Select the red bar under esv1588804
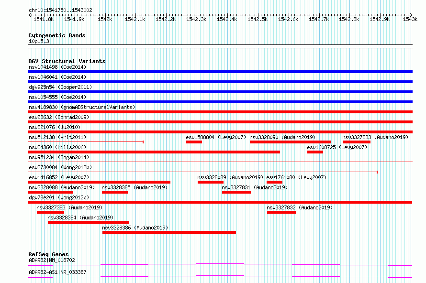This screenshot has height=283, width=426. [x=194, y=142]
